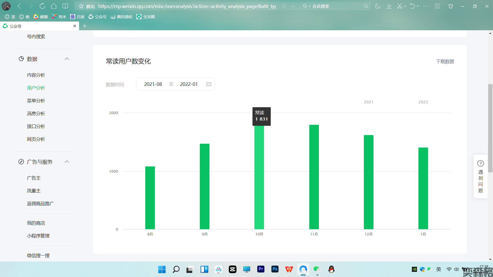This screenshot has width=493, height=277.
Task: Click the screenshot scissors icon
Action: point(400,6)
